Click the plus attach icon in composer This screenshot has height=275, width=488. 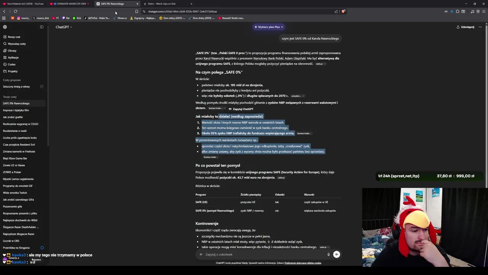tap(201, 254)
